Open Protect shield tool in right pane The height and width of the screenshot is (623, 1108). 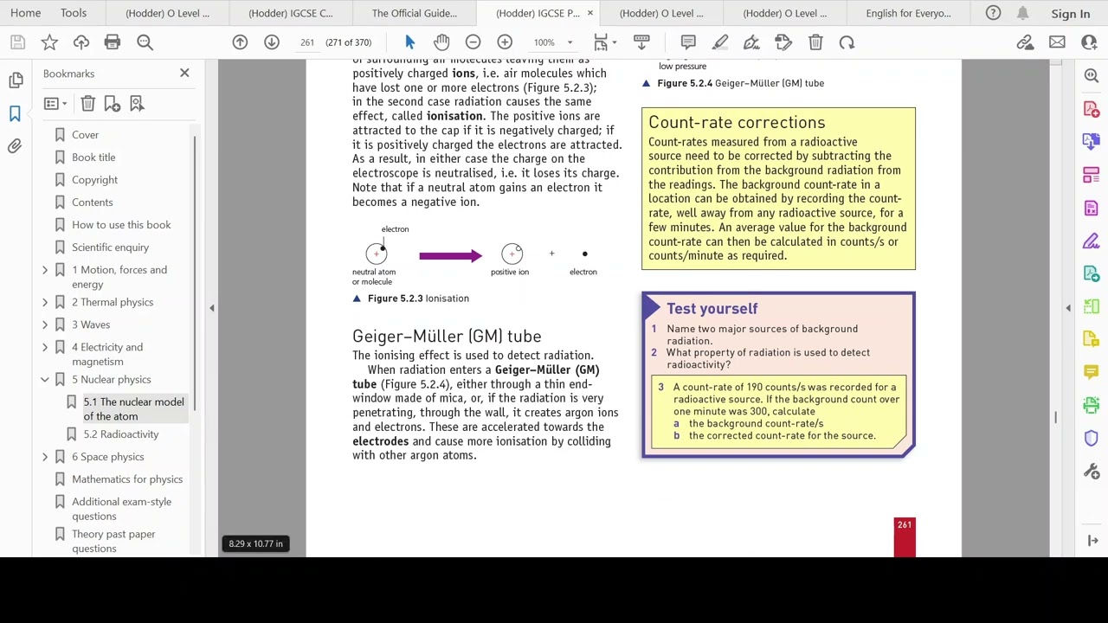tap(1092, 439)
